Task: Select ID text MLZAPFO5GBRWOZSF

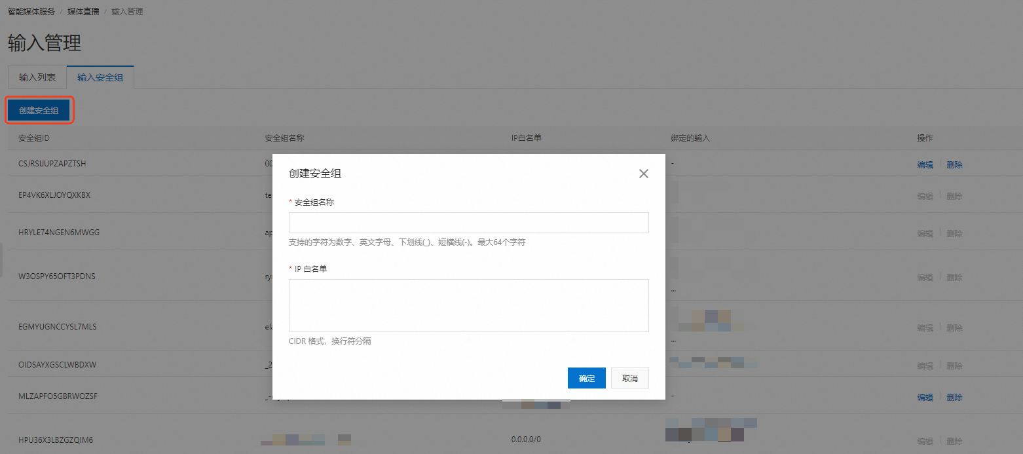Action: 58,396
